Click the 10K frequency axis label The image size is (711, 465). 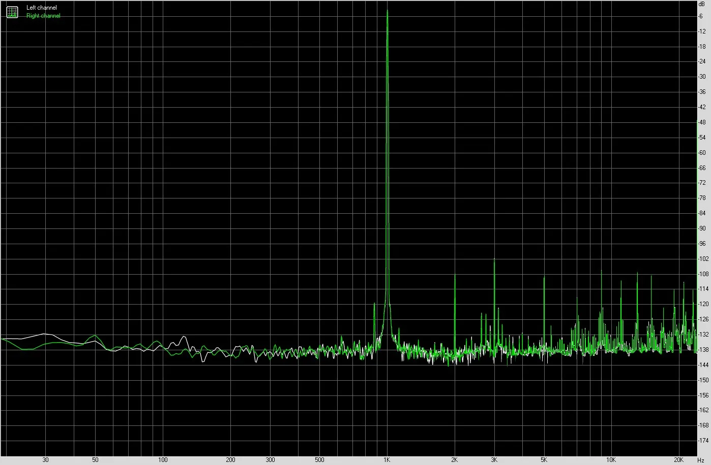click(611, 460)
